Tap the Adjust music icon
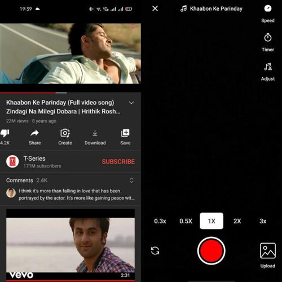 coord(268,67)
